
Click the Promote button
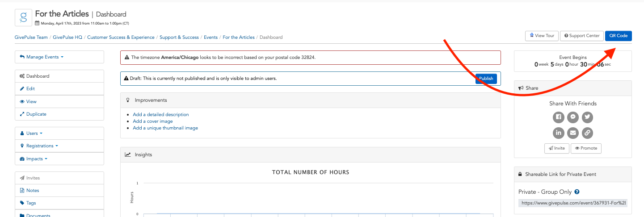pos(586,148)
